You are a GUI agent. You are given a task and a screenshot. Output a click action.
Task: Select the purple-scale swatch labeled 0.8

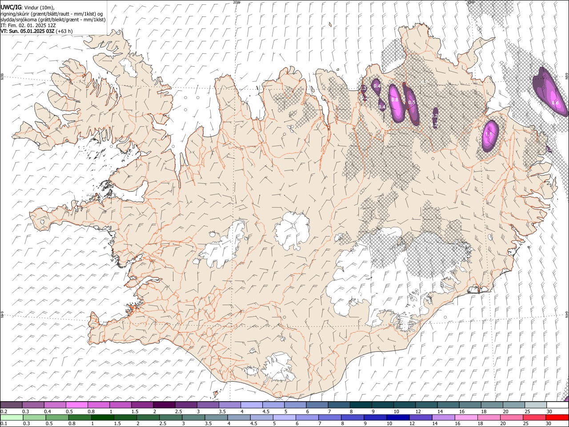[98, 405]
